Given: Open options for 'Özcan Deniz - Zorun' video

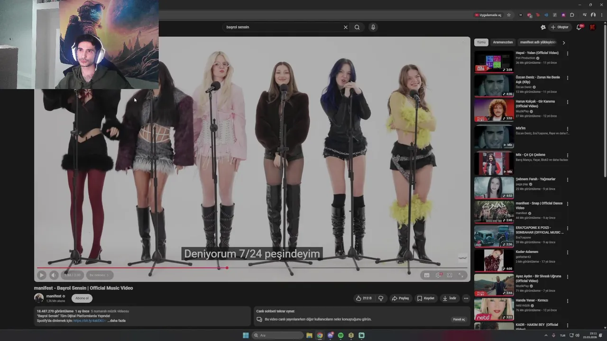Looking at the screenshot, I should (567, 78).
